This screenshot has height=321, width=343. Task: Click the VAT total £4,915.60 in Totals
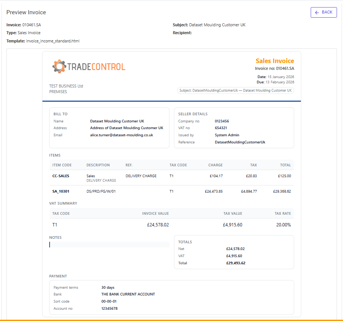234,256
